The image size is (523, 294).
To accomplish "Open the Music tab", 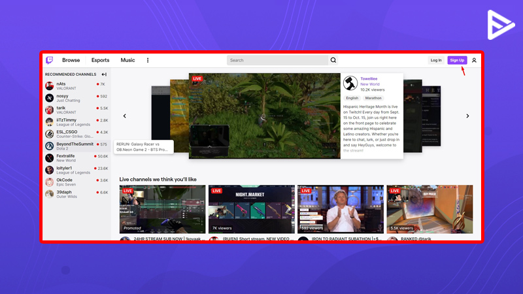I will [127, 60].
